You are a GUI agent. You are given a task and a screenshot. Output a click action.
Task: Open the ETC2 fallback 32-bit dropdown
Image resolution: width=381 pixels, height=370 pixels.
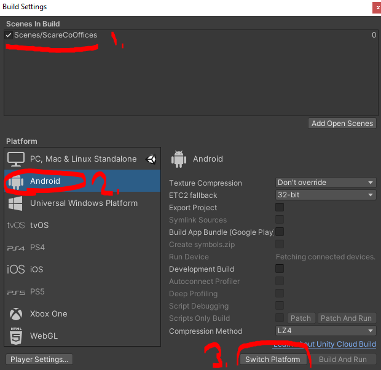click(x=326, y=195)
